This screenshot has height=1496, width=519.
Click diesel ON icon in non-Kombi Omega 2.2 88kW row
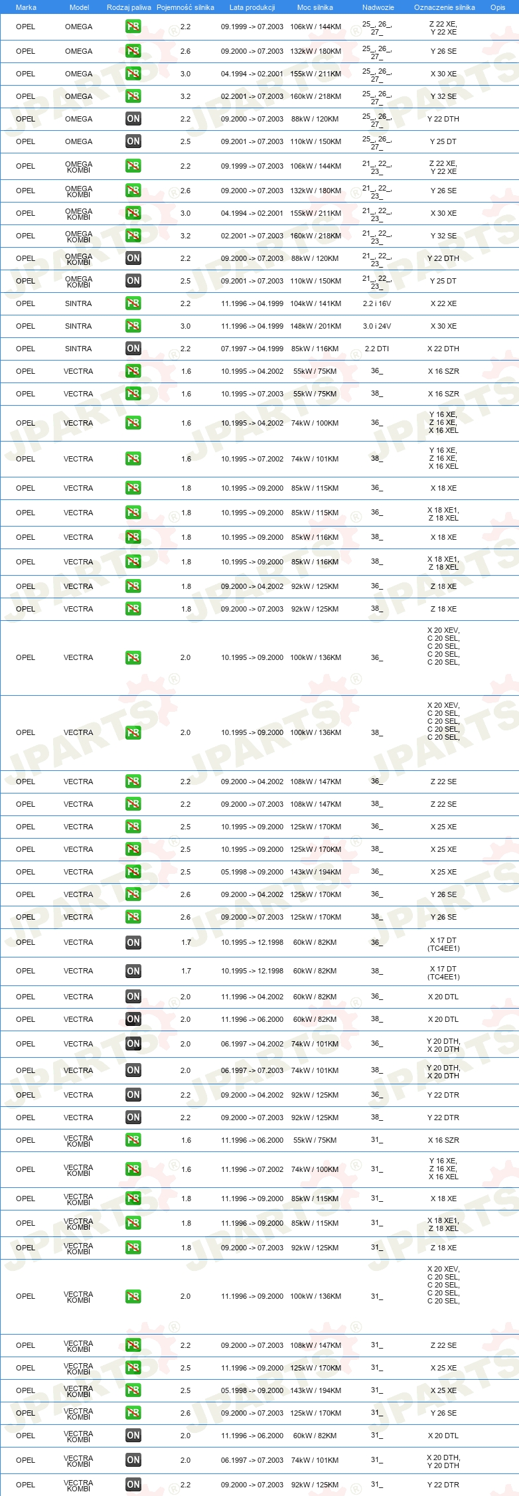pyautogui.click(x=133, y=119)
